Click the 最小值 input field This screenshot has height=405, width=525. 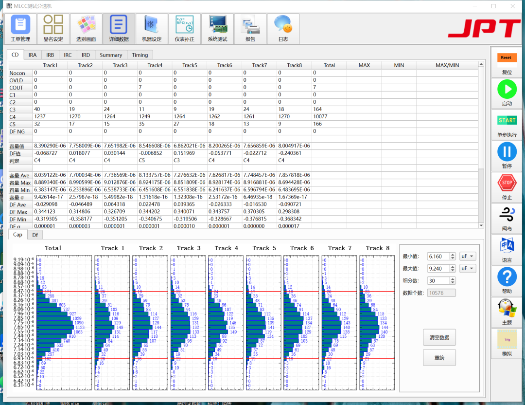click(438, 256)
